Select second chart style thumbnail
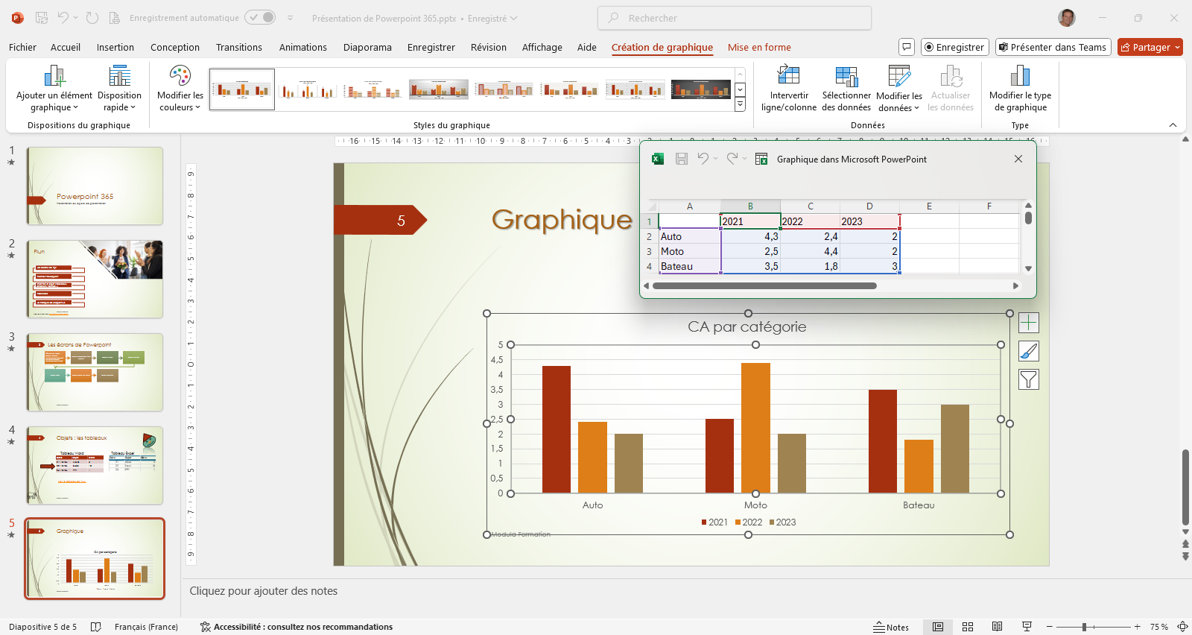 pos(308,89)
